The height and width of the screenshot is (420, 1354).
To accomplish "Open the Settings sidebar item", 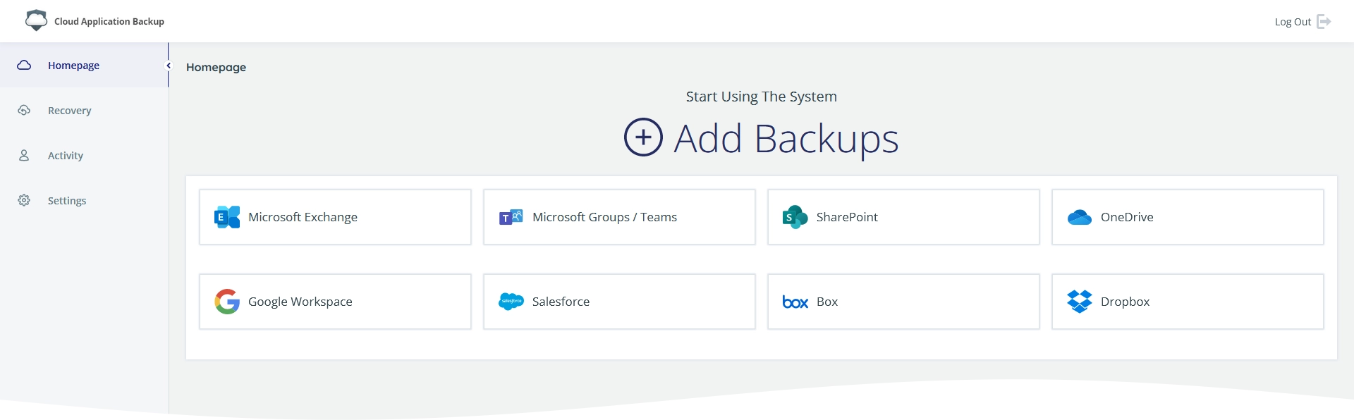I will point(84,201).
